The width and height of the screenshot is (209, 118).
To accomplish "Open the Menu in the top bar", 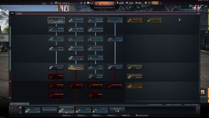I will 44,3.
